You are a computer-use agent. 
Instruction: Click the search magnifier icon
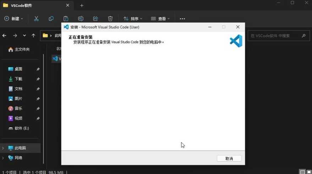point(303,36)
